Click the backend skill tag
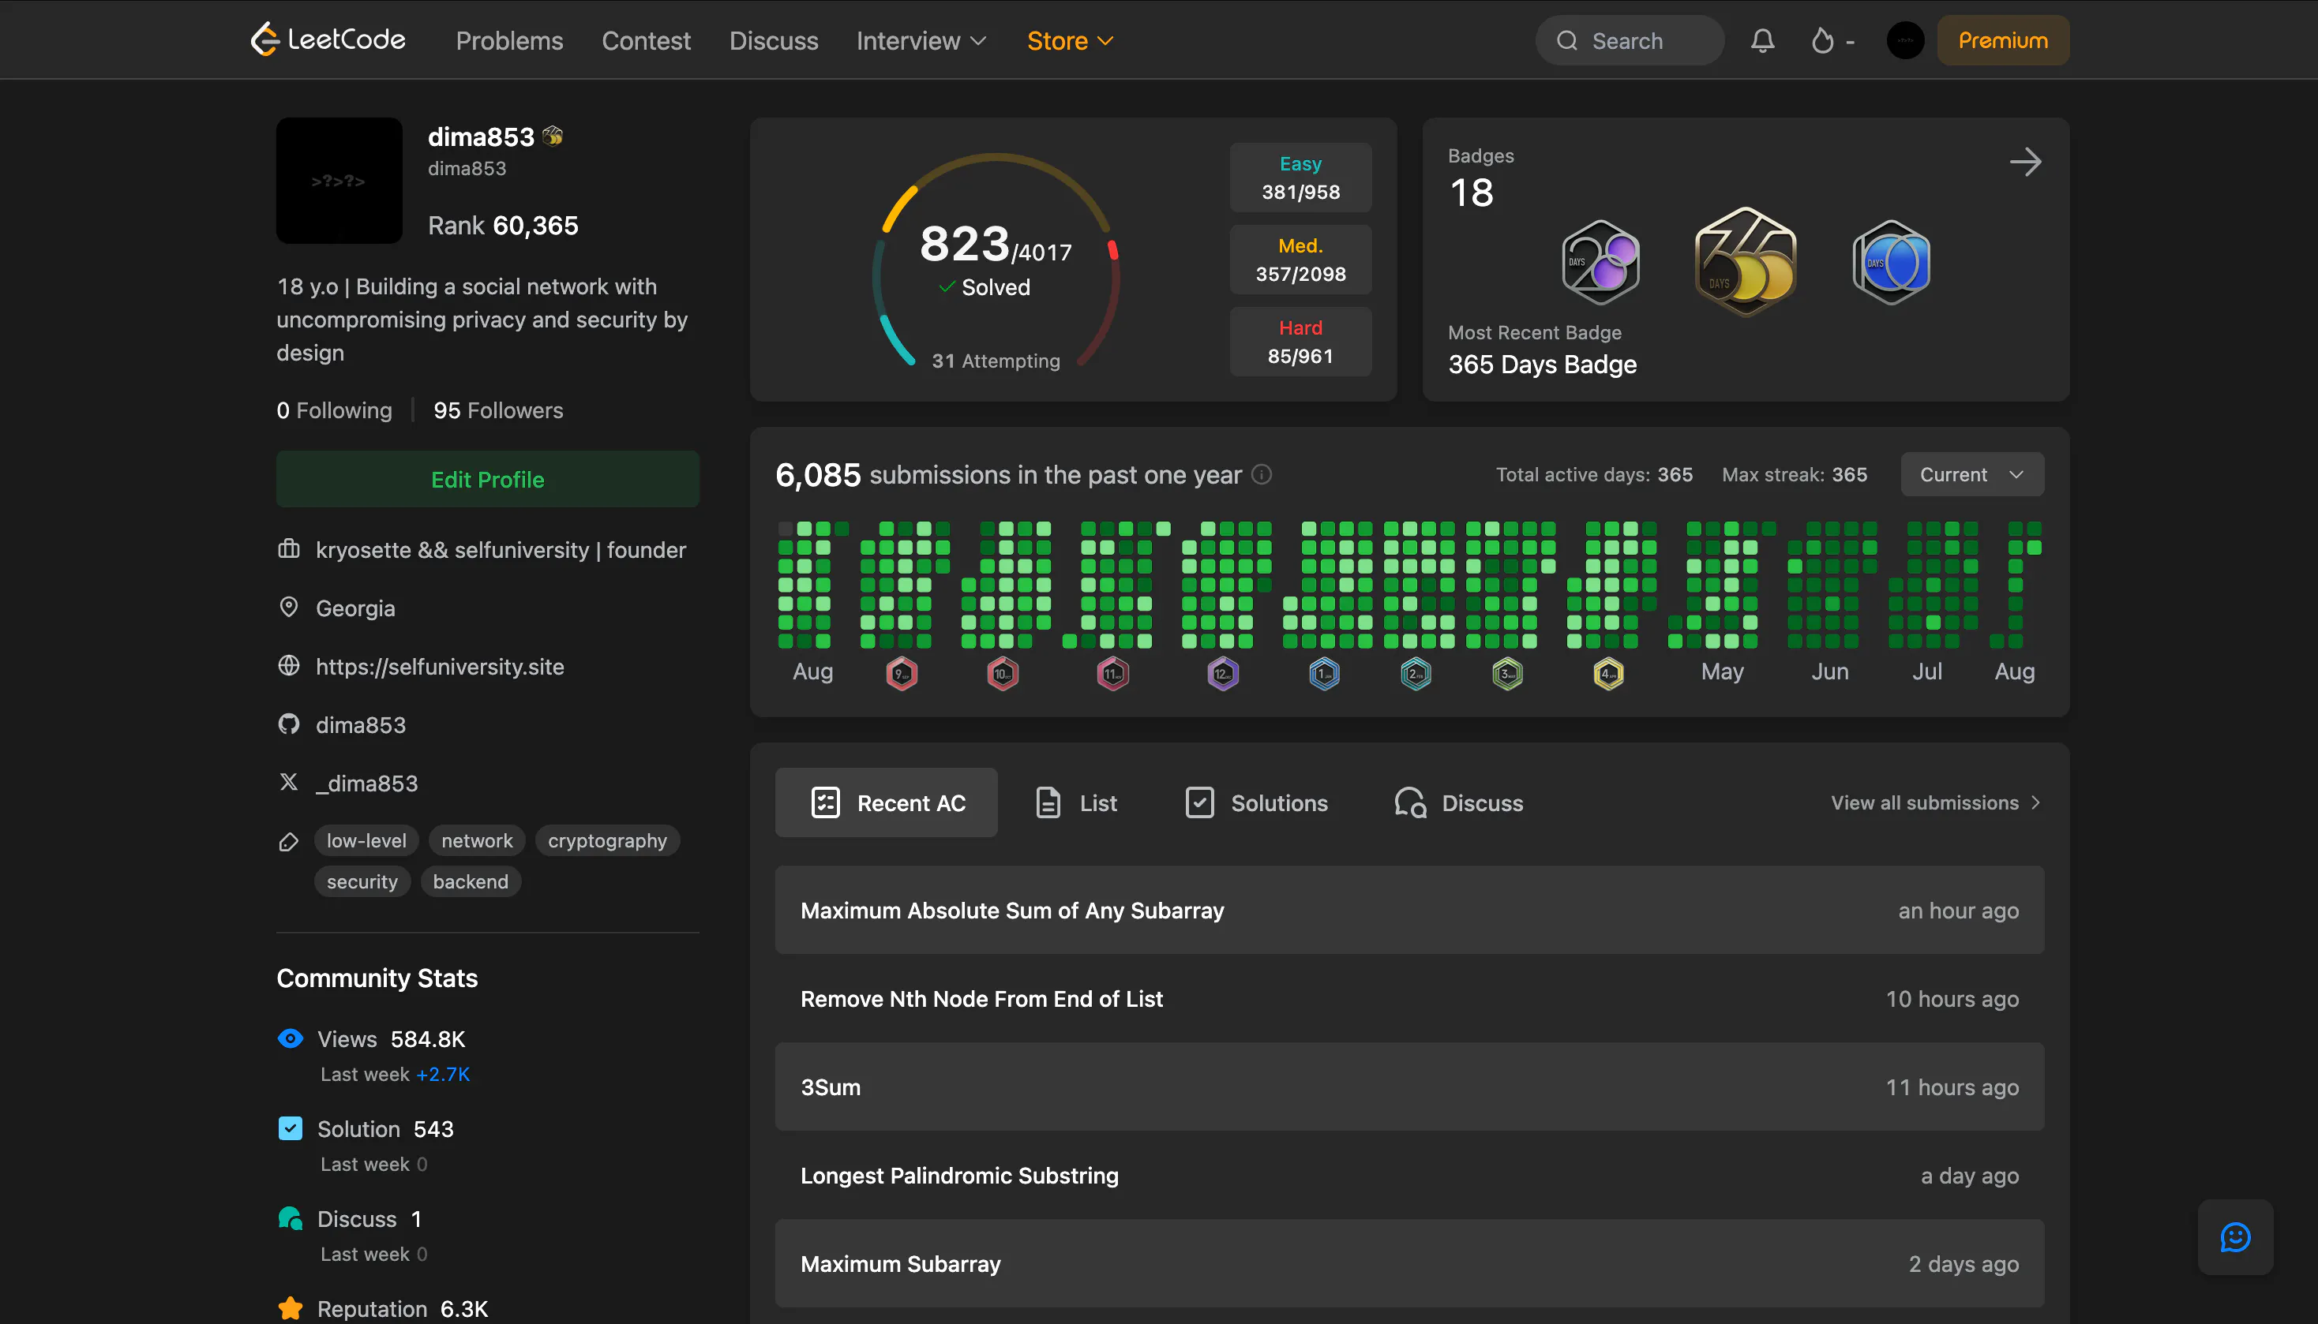Image resolution: width=2318 pixels, height=1324 pixels. tap(471, 881)
